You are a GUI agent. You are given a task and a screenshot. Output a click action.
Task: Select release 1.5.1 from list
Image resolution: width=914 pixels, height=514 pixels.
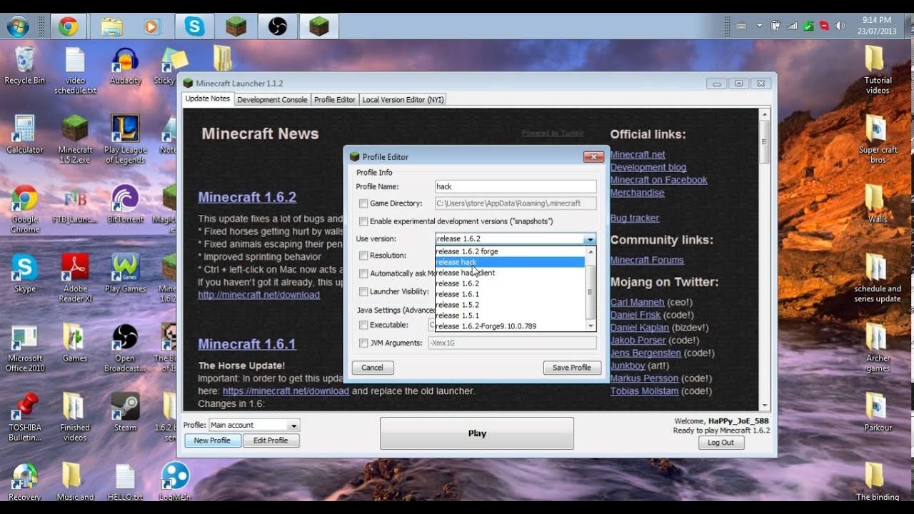510,316
